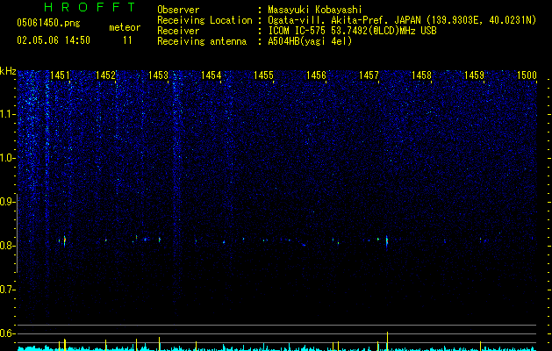This screenshot has height=351, width=552.
Task: Click the 1451 time marker
Action: 61,75
